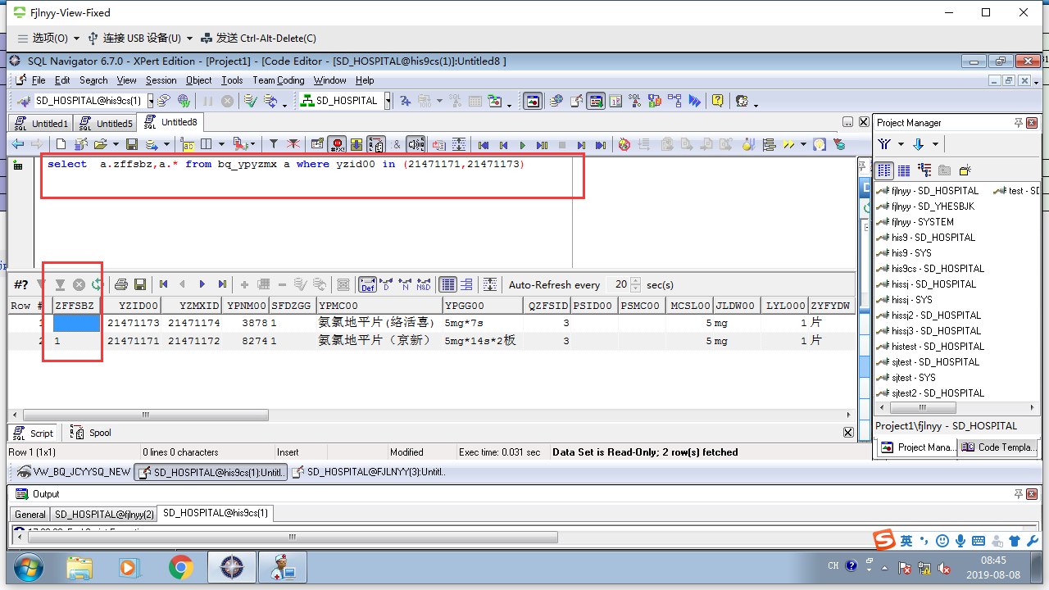Screen dimensions: 1049x590
Task: Toggle the N column display mode
Action: [x=405, y=284]
